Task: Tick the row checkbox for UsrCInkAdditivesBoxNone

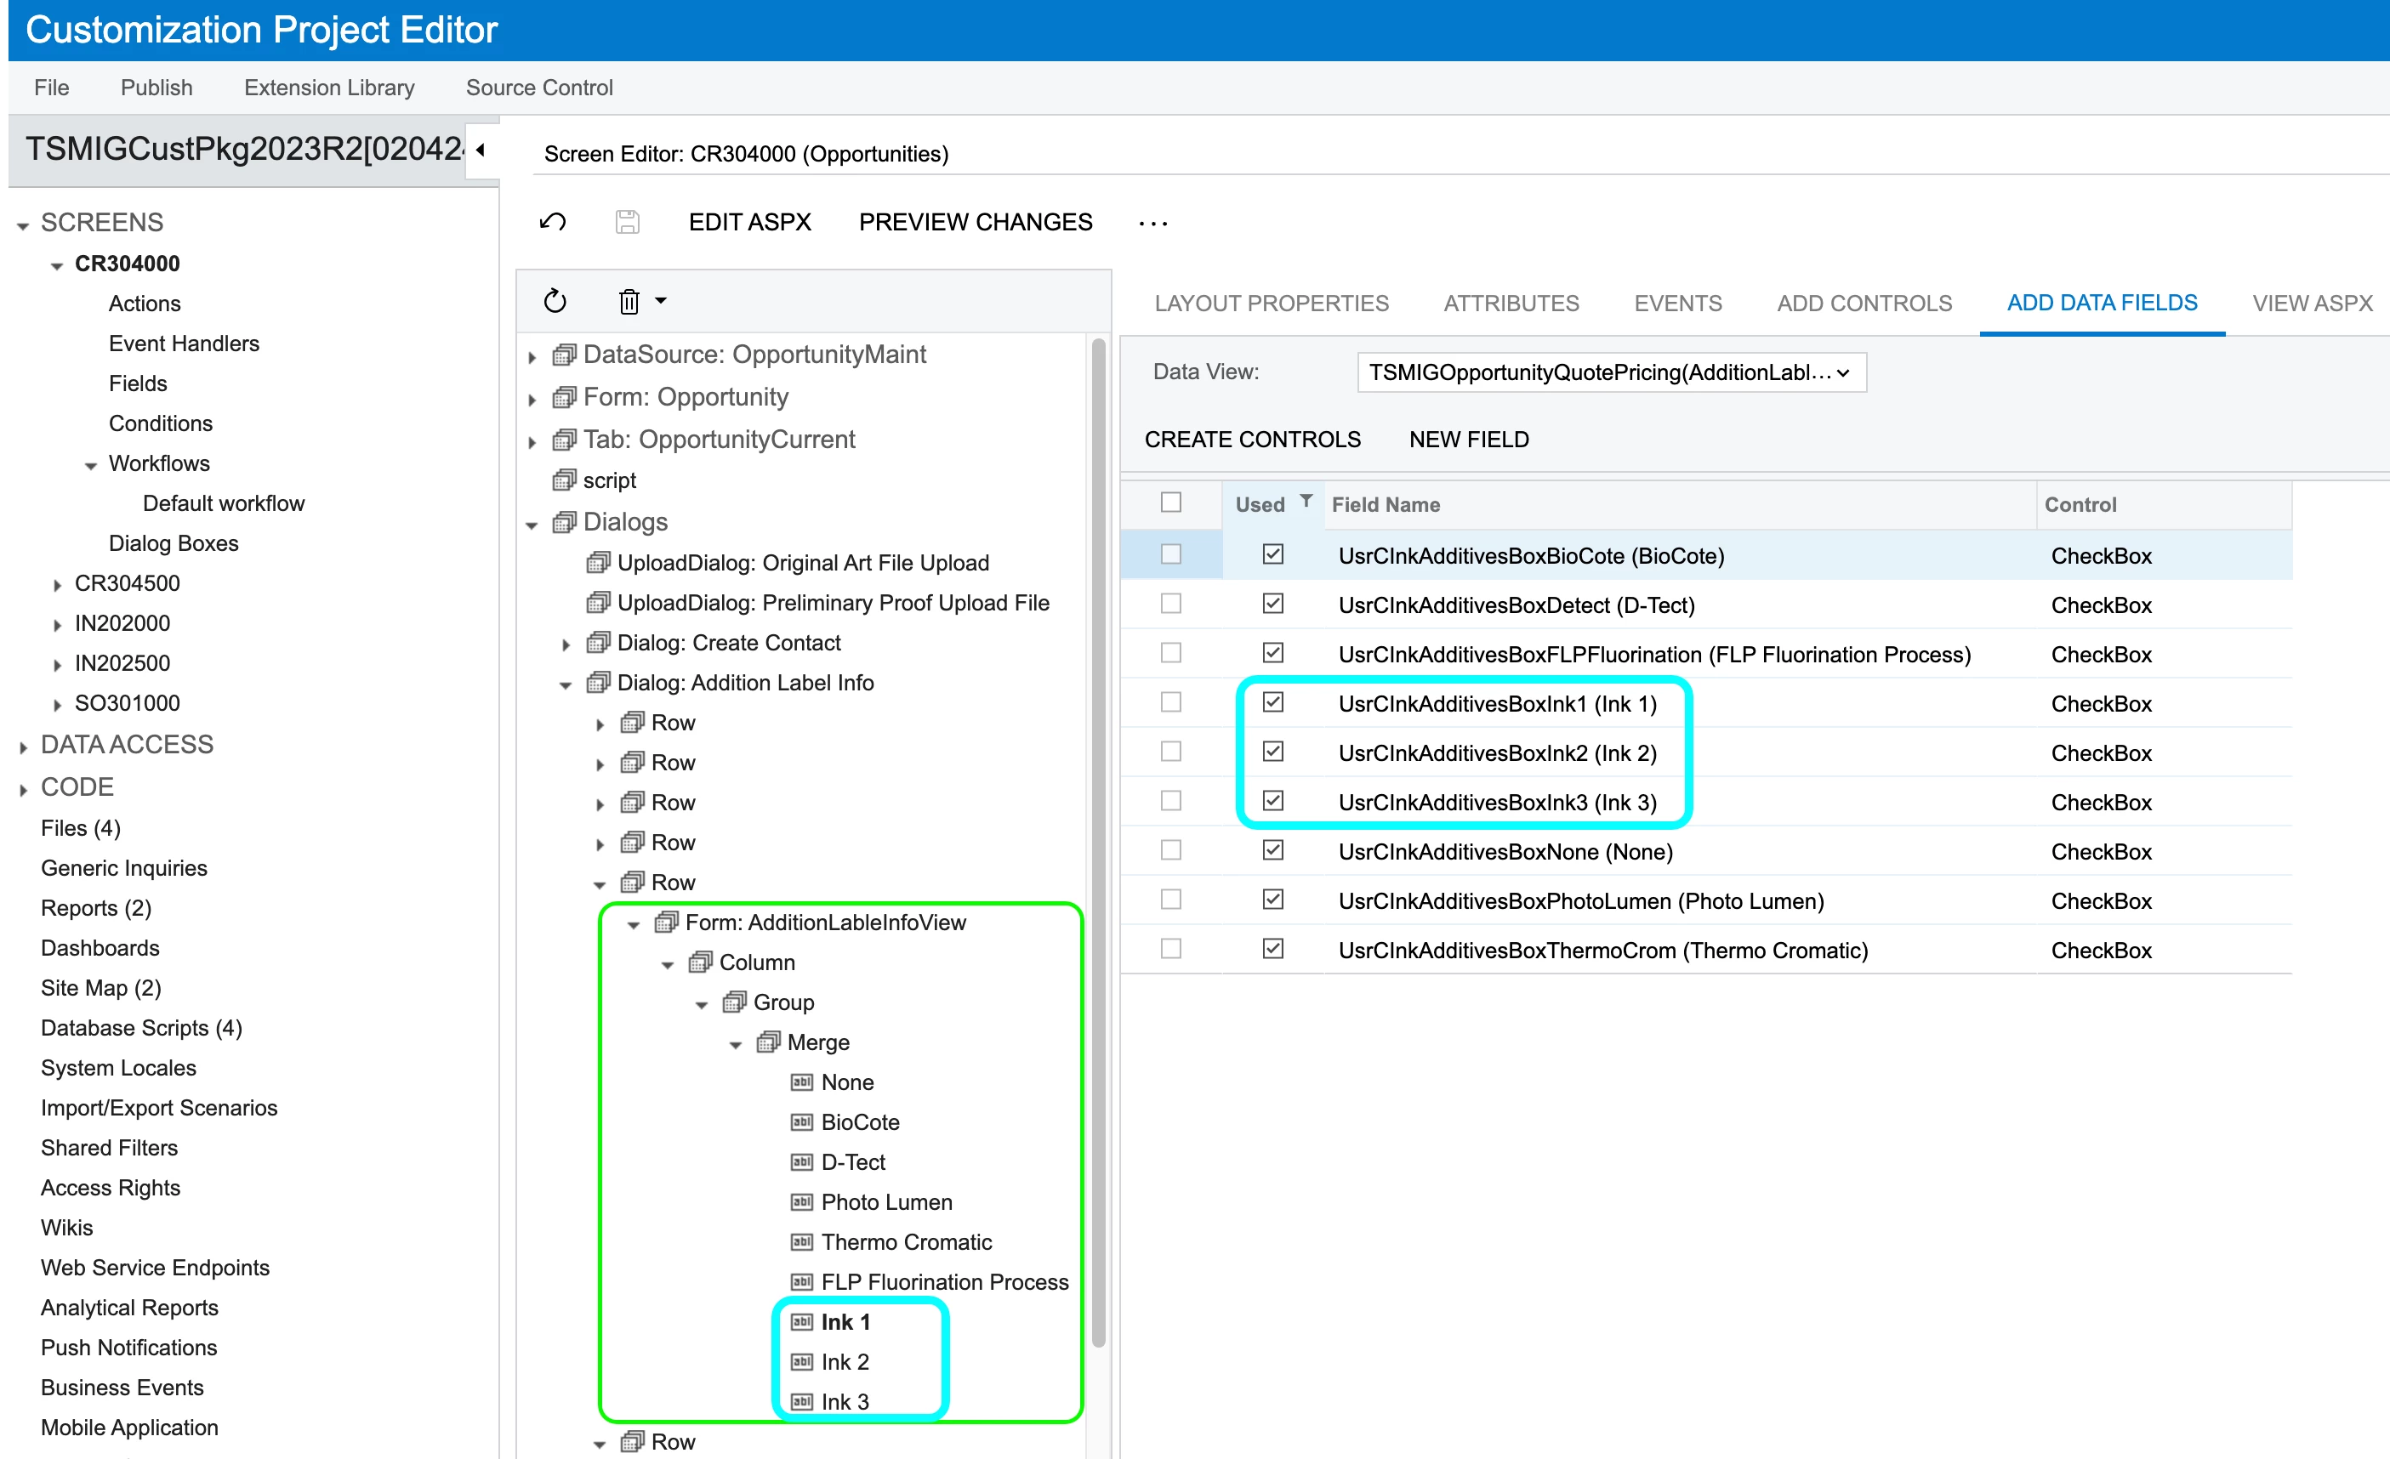Action: 1170,850
